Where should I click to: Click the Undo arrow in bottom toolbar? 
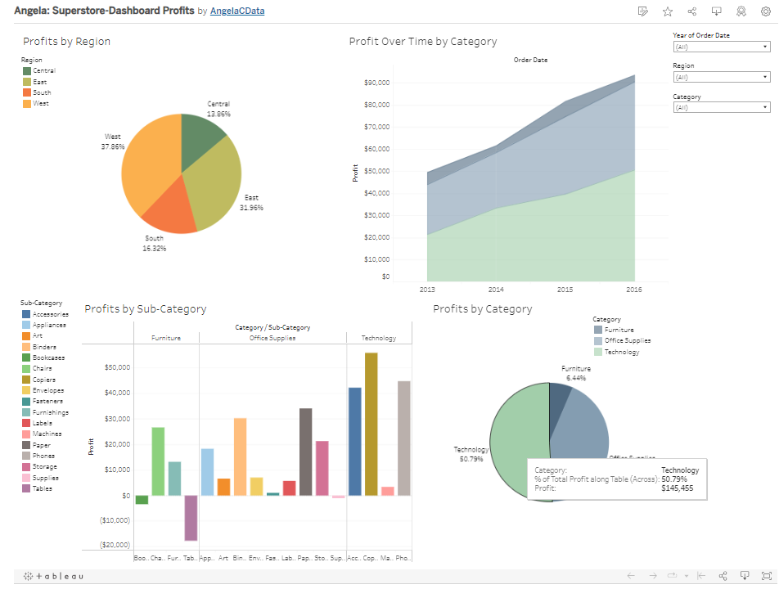tap(631, 575)
